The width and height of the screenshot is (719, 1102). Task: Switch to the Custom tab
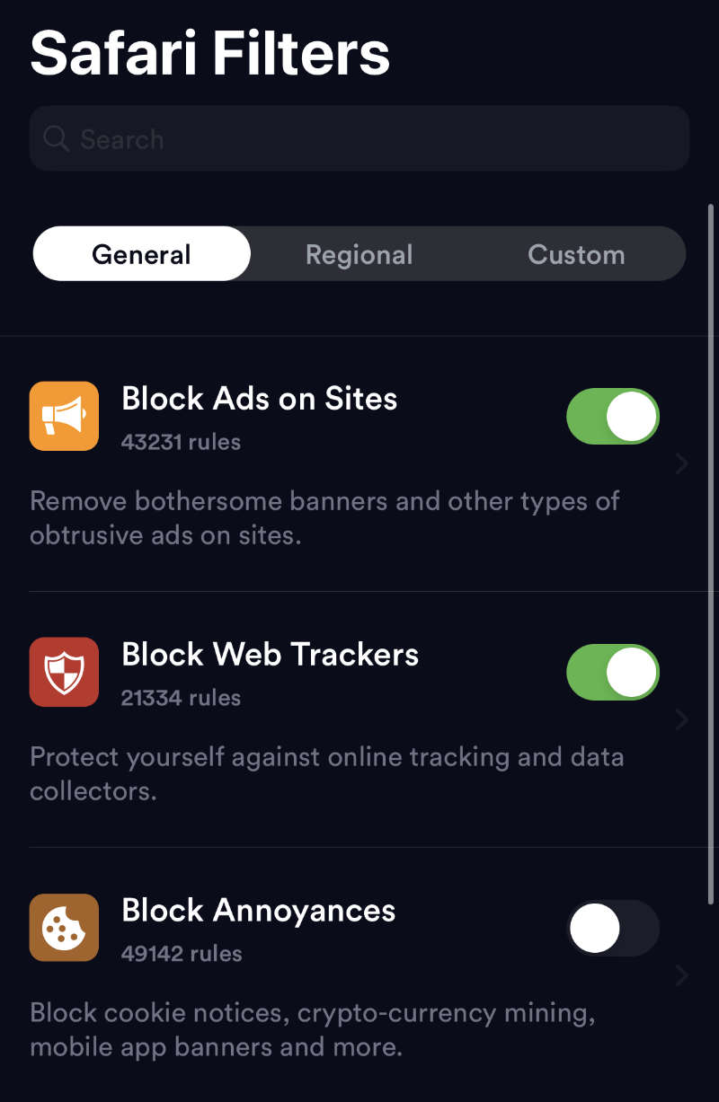576,254
